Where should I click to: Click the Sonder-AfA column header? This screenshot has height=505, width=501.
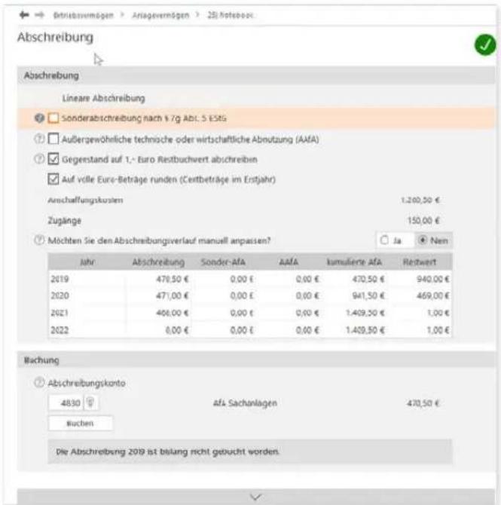223,262
